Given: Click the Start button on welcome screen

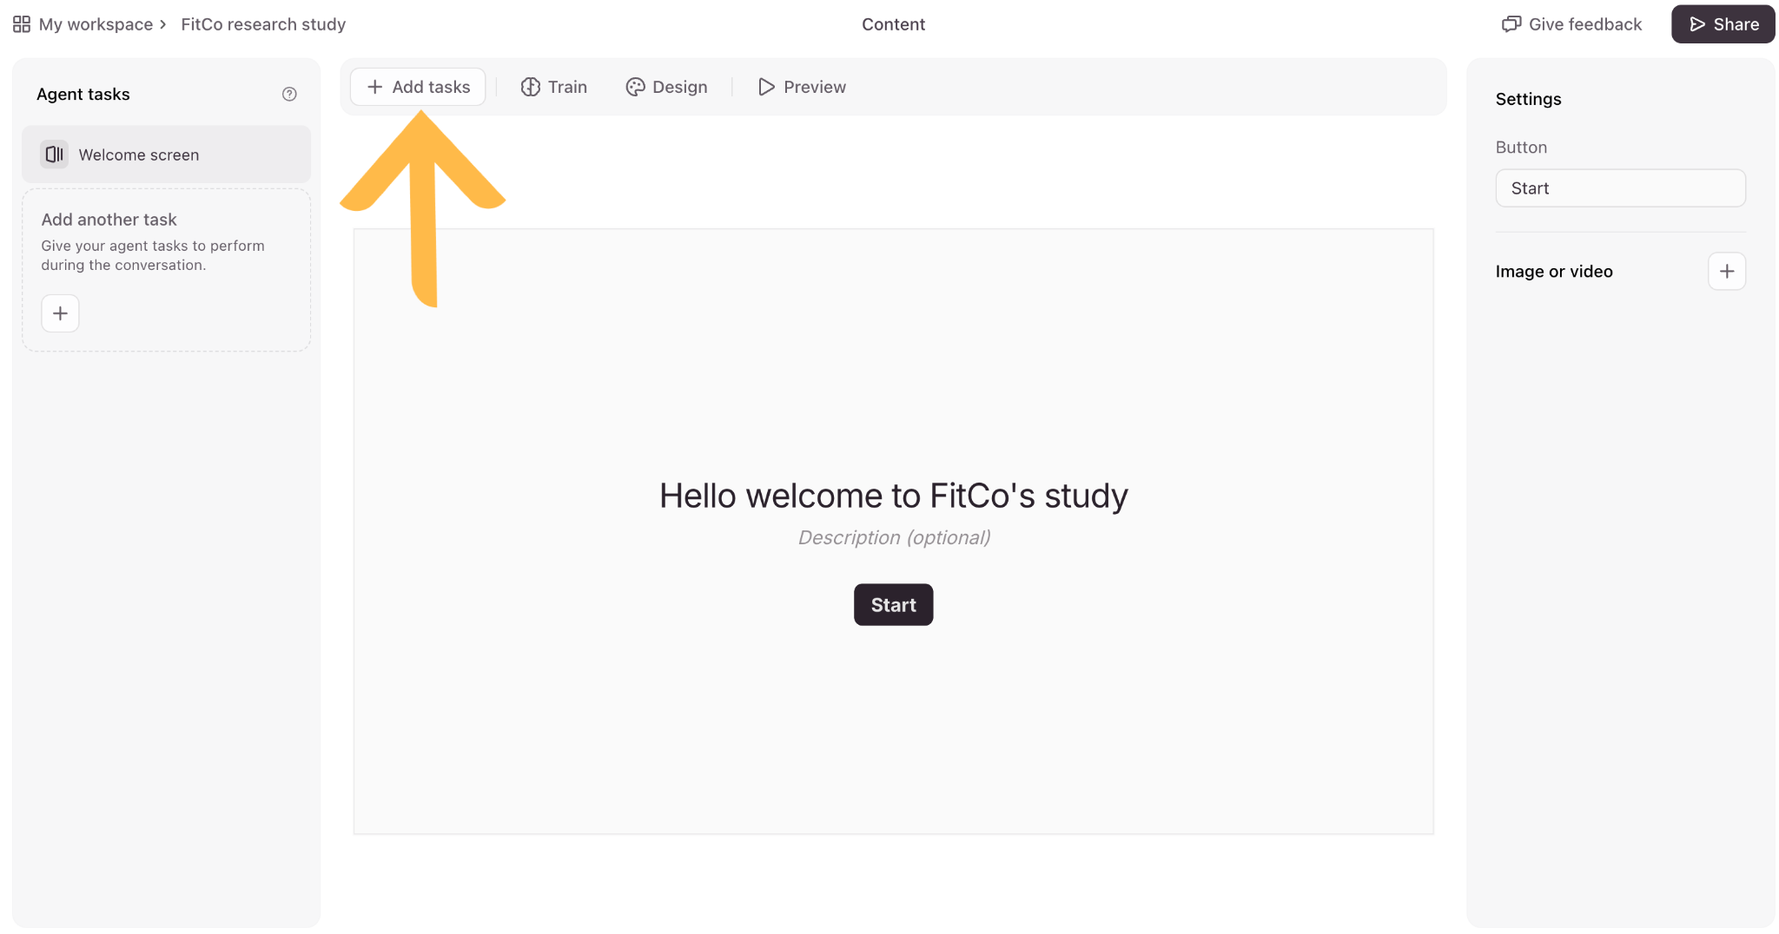Looking at the screenshot, I should [894, 605].
